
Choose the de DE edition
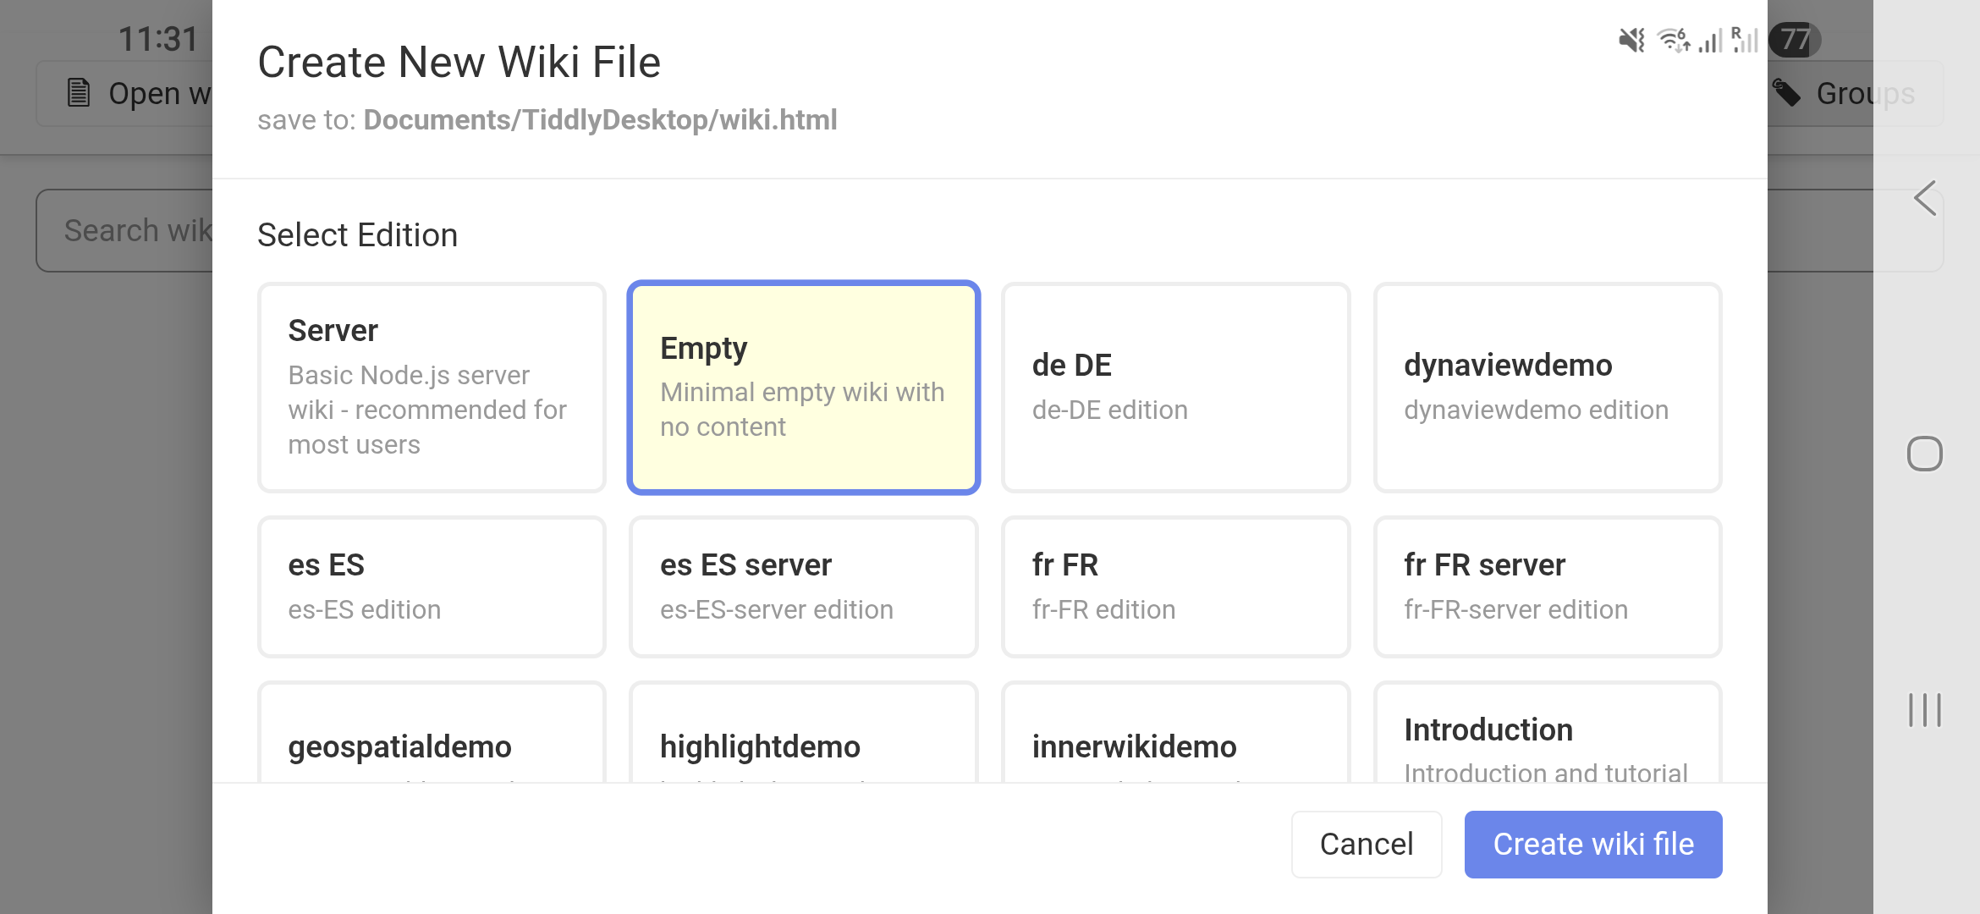point(1175,388)
